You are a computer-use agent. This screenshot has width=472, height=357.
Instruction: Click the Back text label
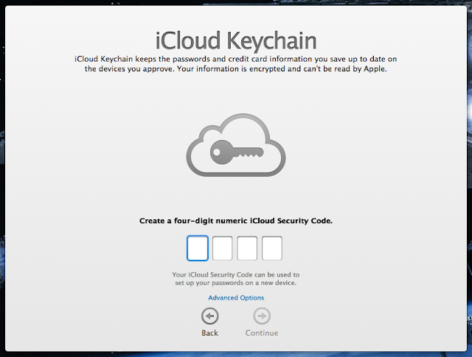tap(209, 333)
